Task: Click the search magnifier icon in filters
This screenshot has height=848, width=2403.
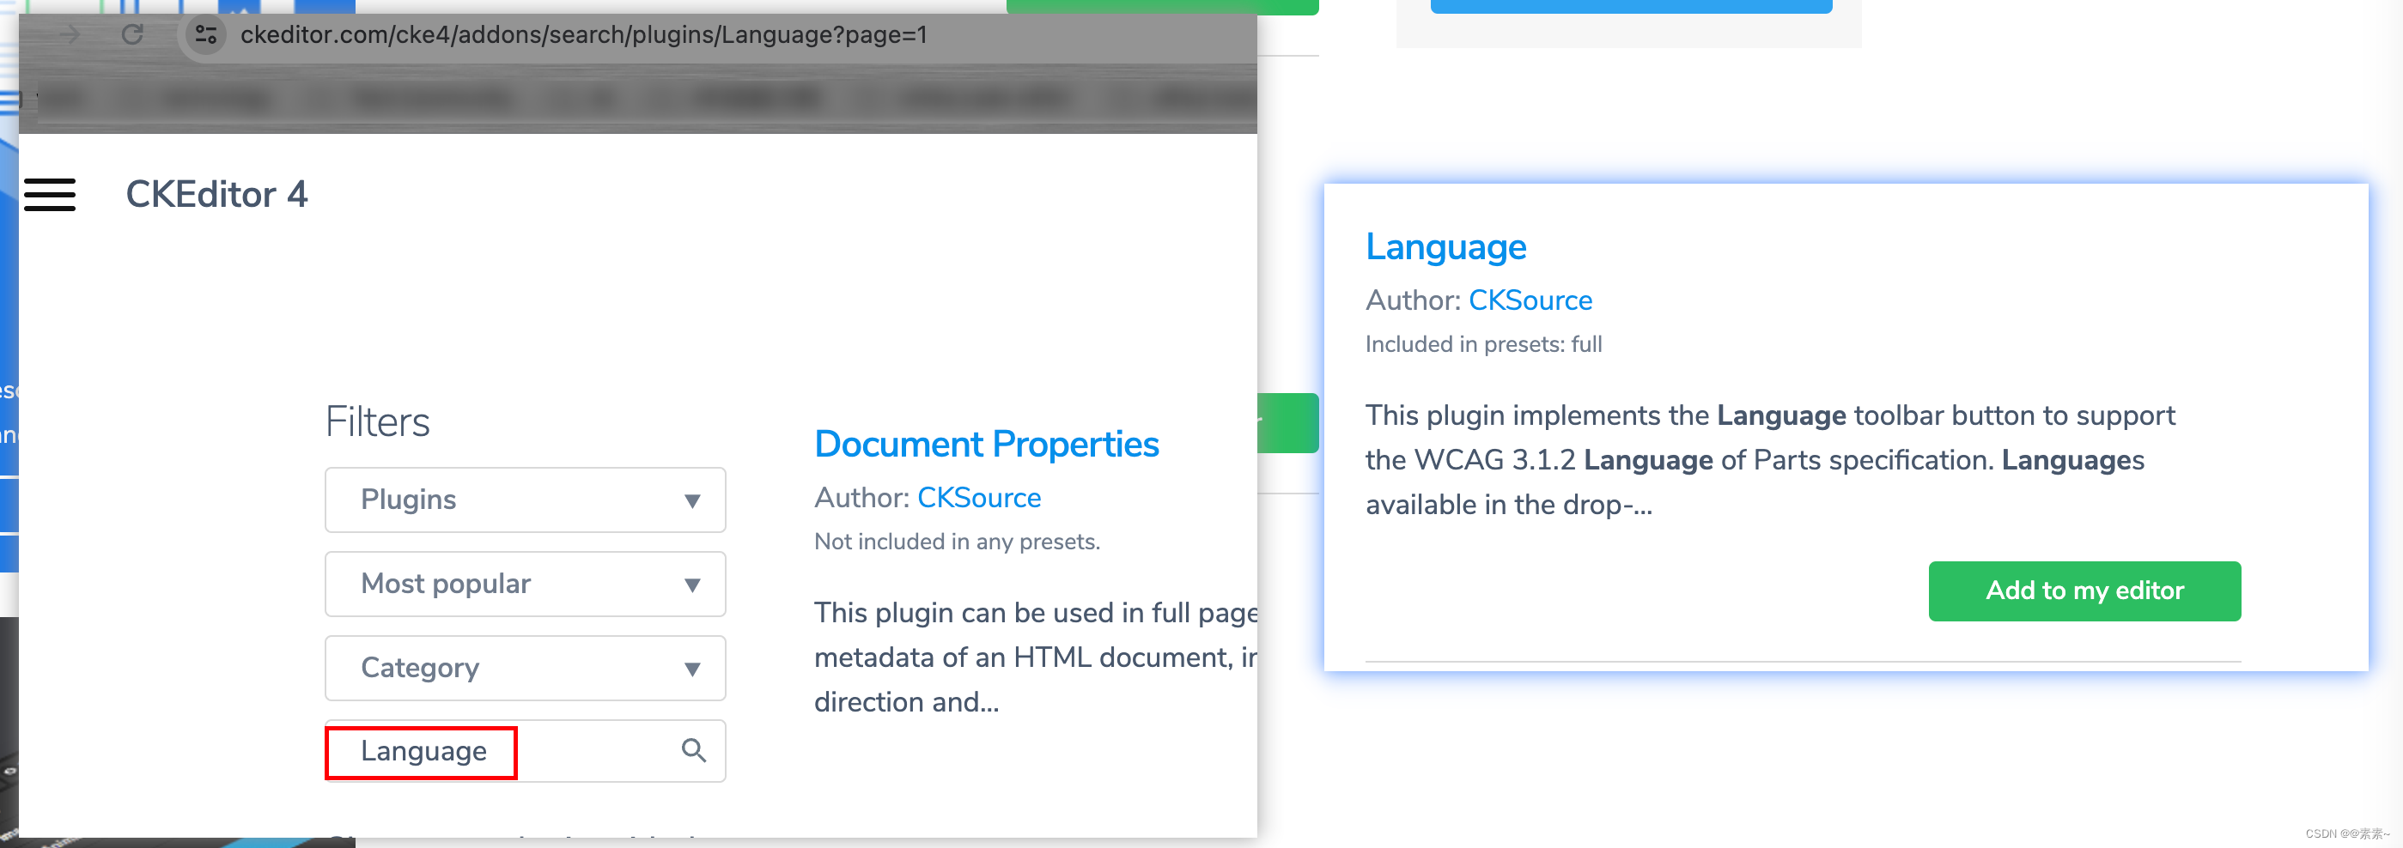Action: point(693,750)
